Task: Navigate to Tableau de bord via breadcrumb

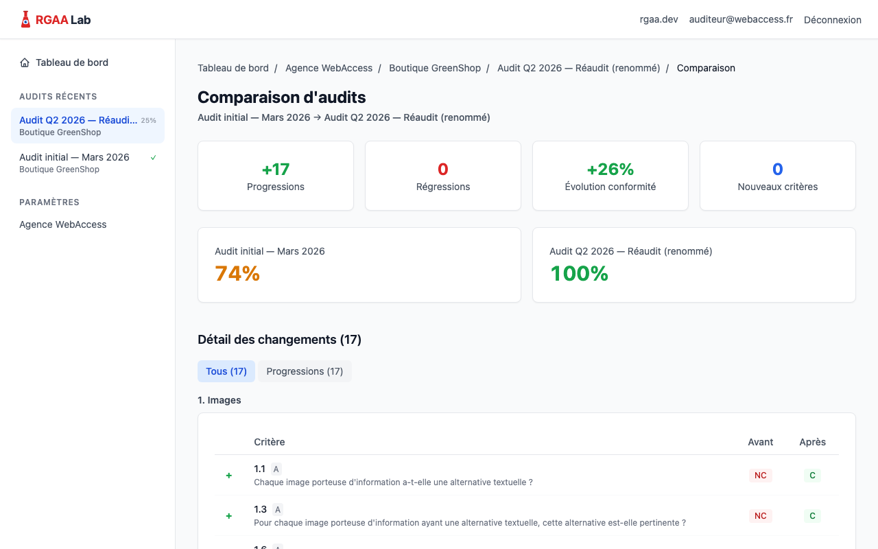Action: point(233,68)
